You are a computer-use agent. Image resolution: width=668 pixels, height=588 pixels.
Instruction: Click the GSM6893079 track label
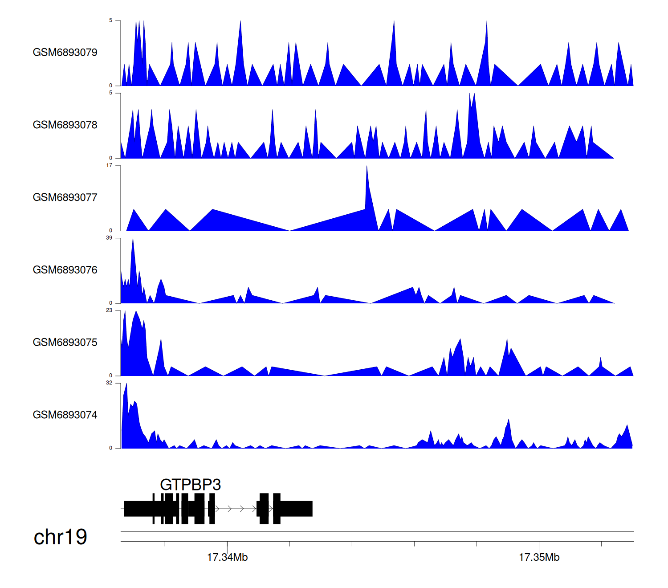click(x=65, y=53)
